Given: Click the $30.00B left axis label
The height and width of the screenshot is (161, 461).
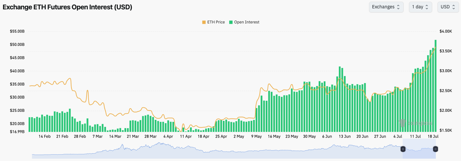Looking at the screenshot, I should [17, 97].
